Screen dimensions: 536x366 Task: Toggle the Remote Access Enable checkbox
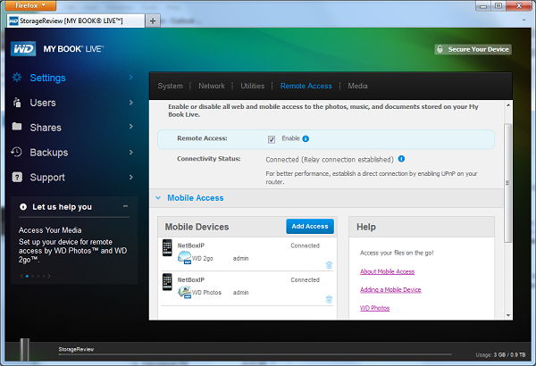click(x=272, y=139)
